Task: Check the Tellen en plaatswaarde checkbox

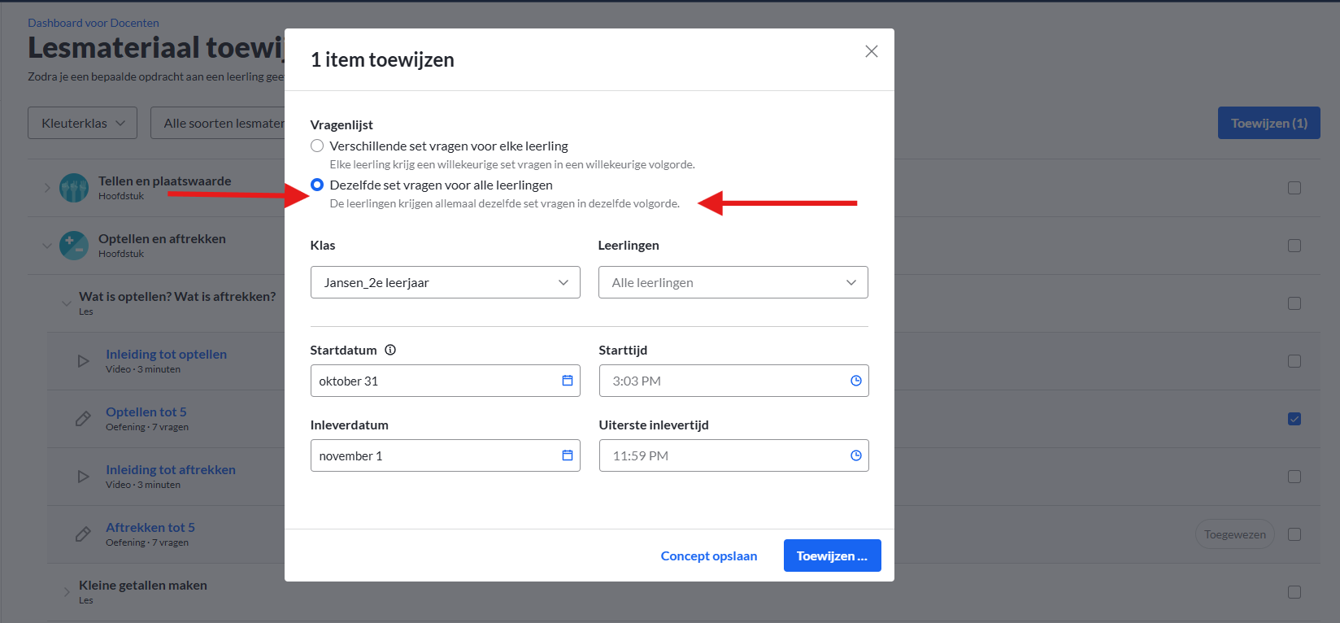Action: (x=1294, y=188)
